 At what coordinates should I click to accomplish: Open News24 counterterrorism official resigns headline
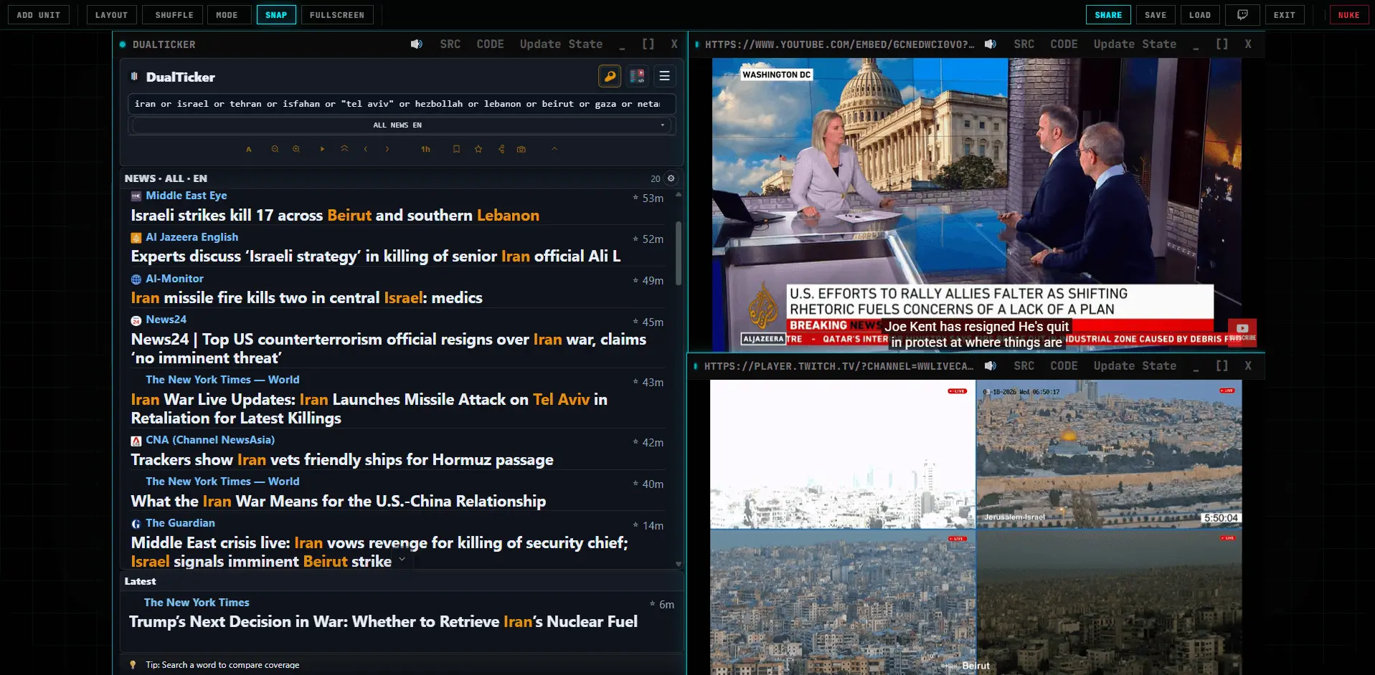(389, 349)
